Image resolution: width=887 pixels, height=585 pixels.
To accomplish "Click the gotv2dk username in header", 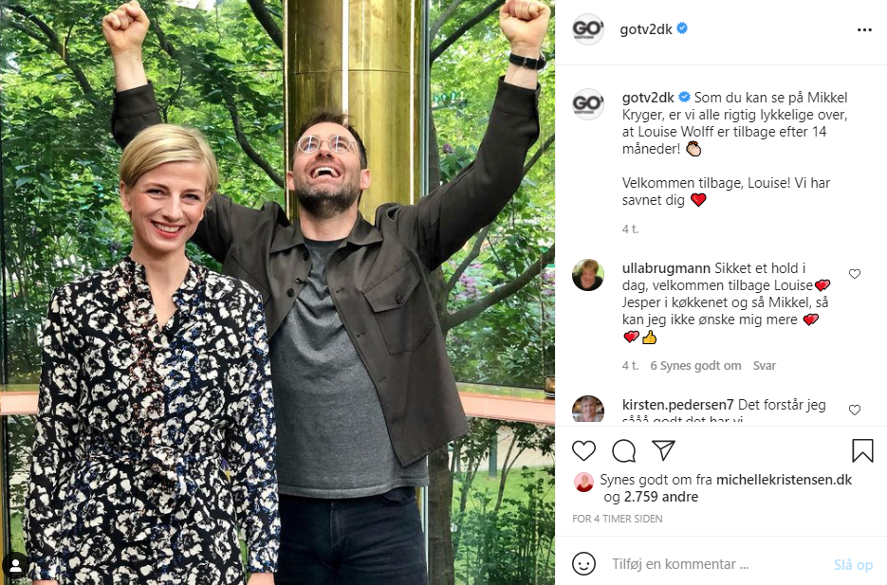I will [647, 29].
